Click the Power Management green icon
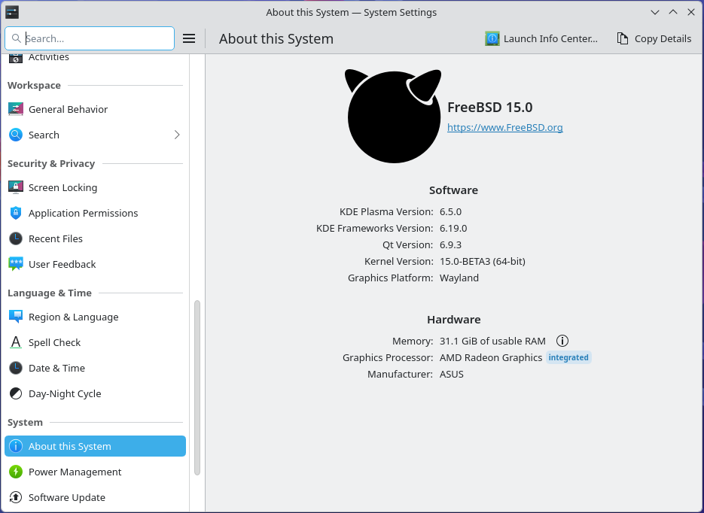704x513 pixels. click(16, 472)
